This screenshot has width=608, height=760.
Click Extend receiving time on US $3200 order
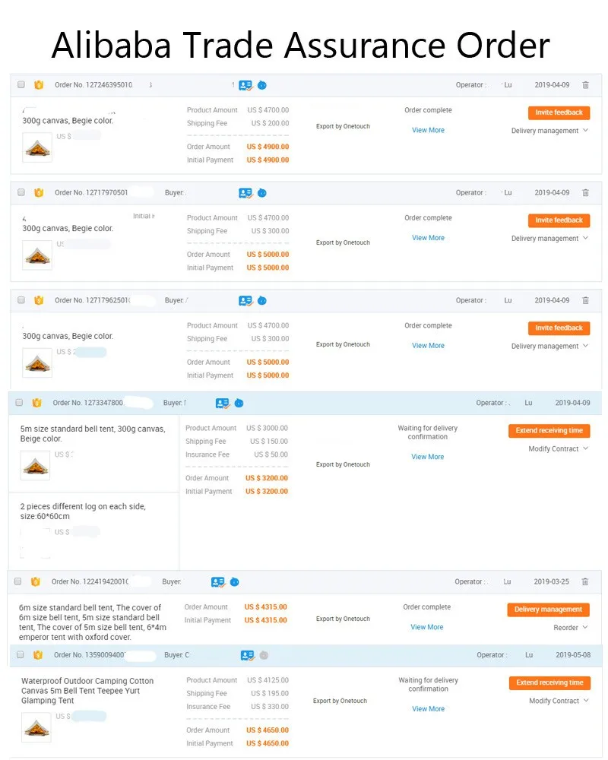(x=549, y=430)
